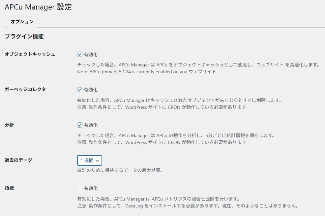Open the 過去のデータ period dropdown
Image resolution: width=325 pixels, height=216 pixels.
click(89, 160)
